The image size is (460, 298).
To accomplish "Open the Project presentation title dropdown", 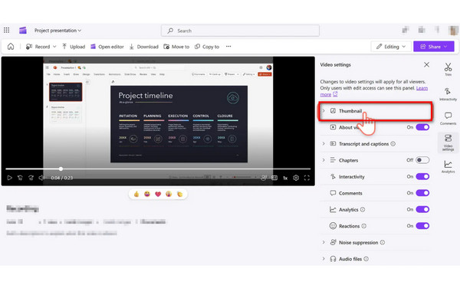I will click(x=58, y=30).
